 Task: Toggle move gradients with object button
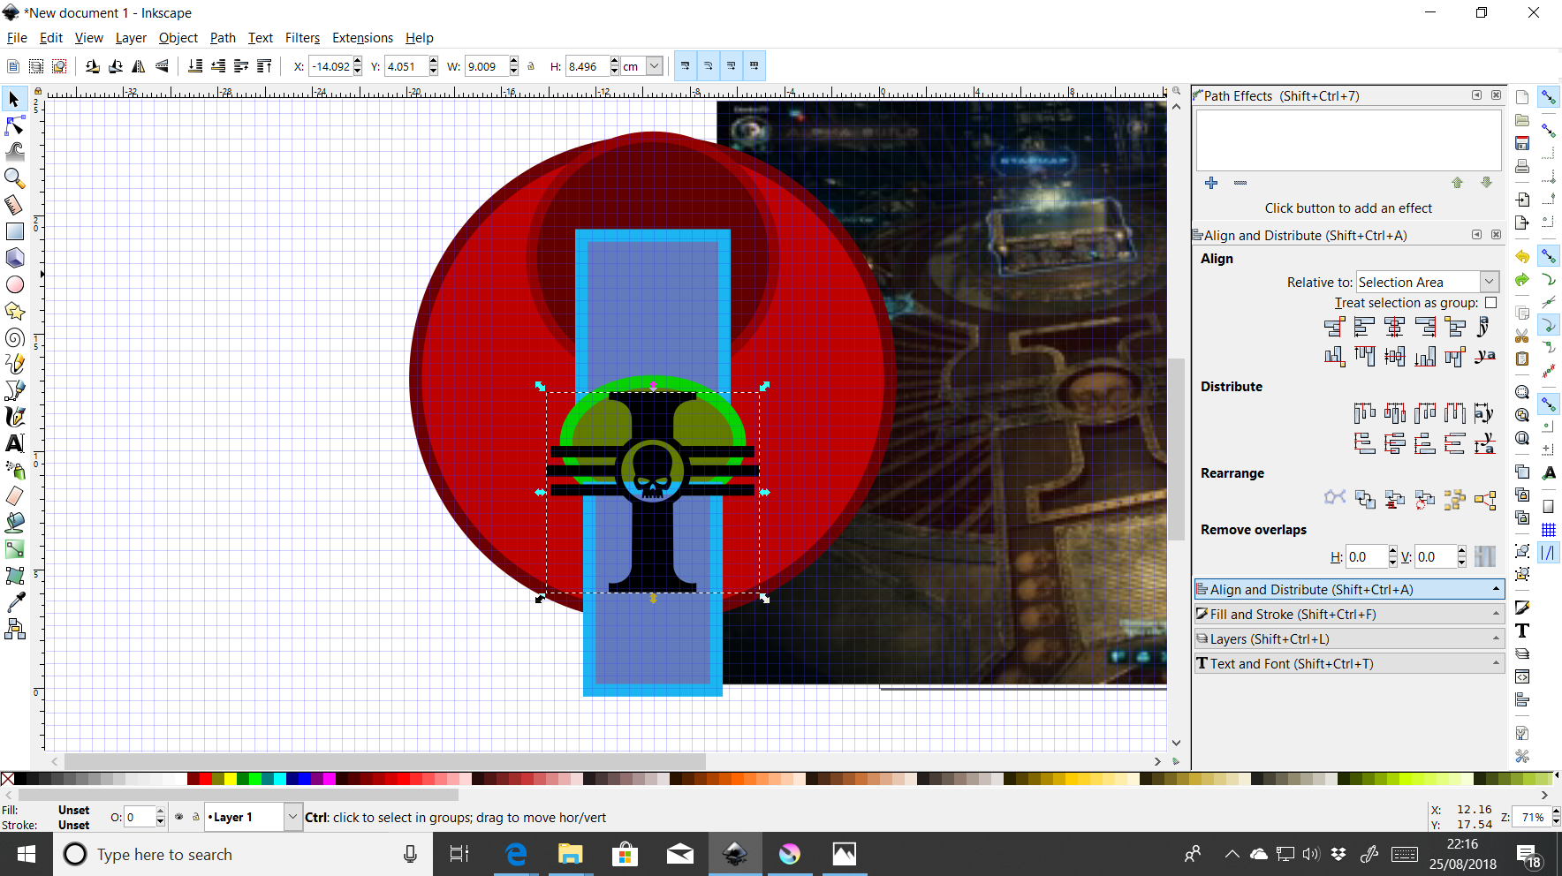click(x=731, y=66)
